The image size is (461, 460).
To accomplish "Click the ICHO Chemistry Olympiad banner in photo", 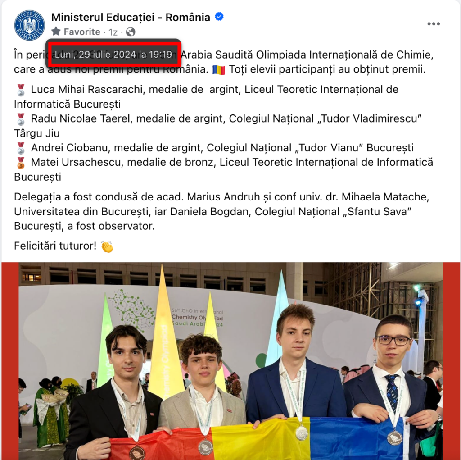I will (x=197, y=318).
